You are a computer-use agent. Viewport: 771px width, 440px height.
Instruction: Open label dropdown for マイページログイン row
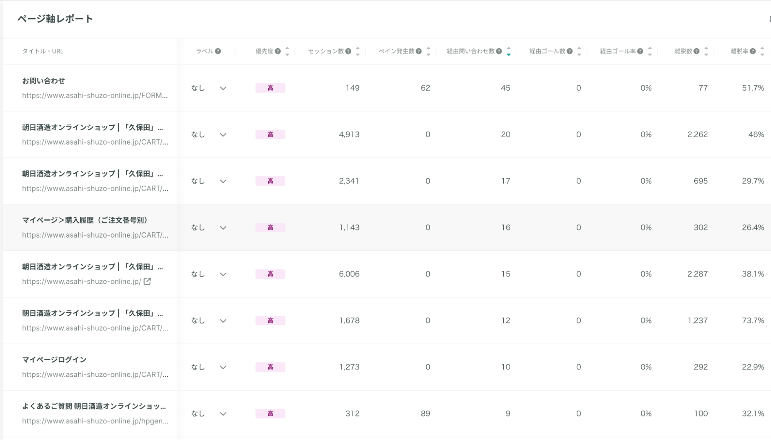tap(223, 368)
